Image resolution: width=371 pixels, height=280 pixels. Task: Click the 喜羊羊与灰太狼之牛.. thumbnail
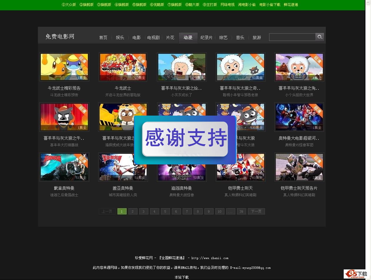[64, 117]
